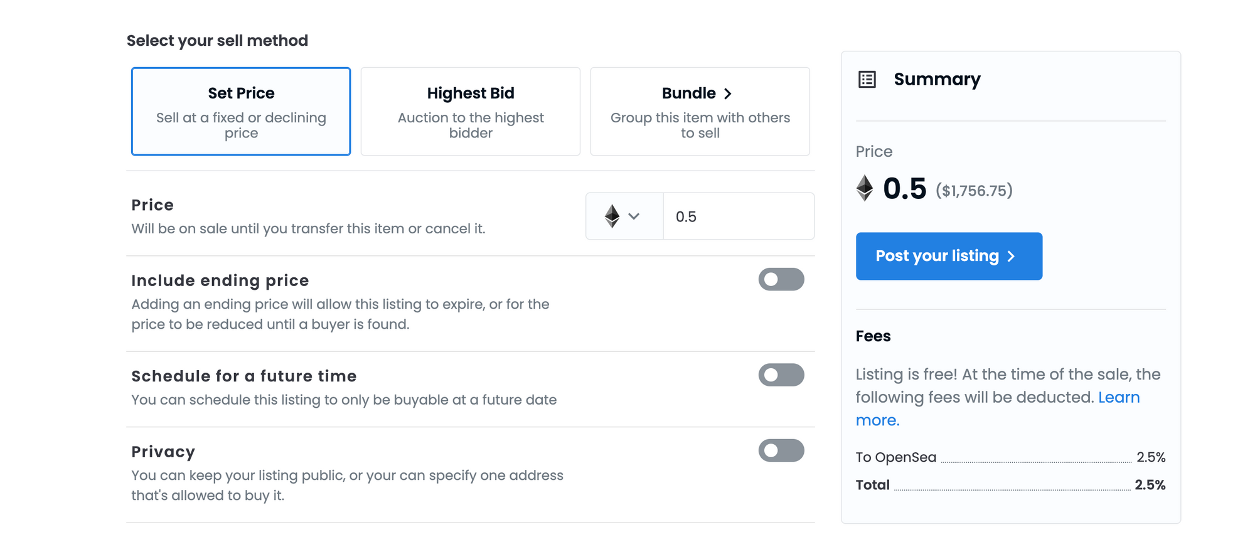Open the Learn more fees link
Screen dimensions: 1255x547
pyautogui.click(x=998, y=408)
